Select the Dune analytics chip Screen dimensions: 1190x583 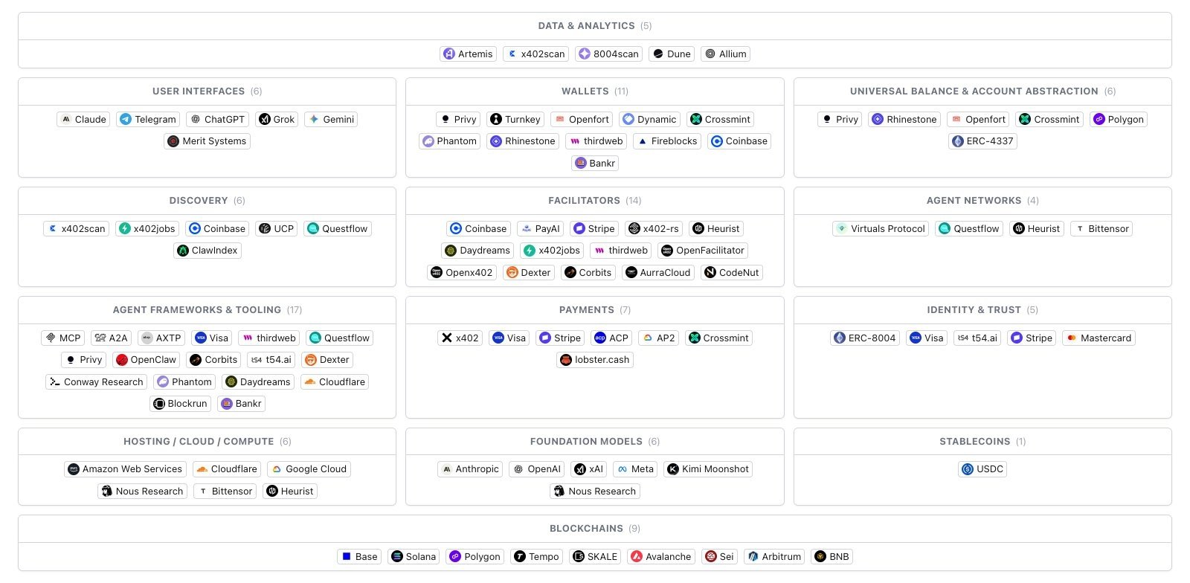click(671, 54)
